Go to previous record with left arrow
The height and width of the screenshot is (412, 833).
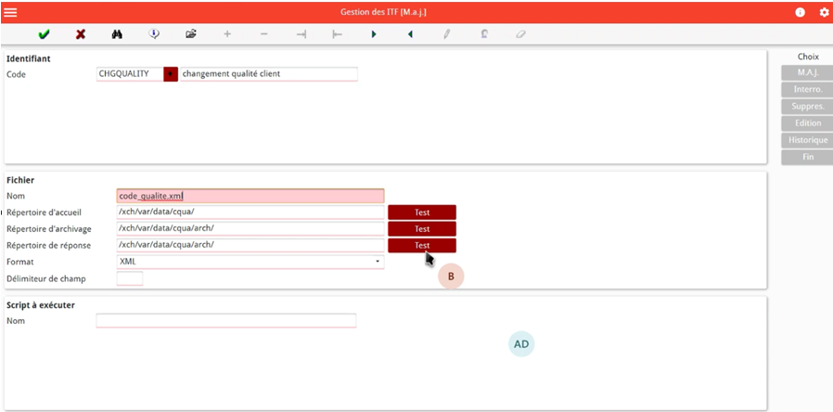click(410, 34)
